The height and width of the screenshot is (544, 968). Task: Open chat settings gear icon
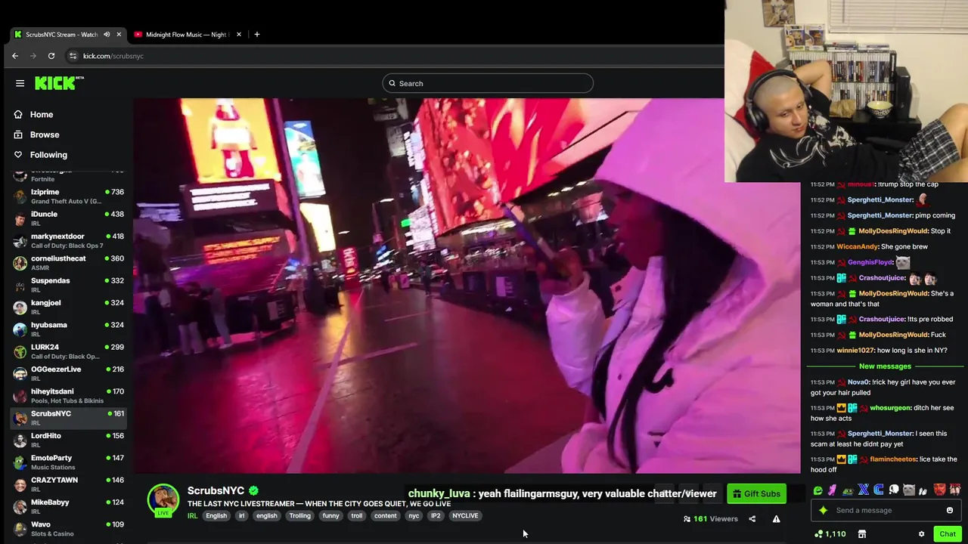921,534
